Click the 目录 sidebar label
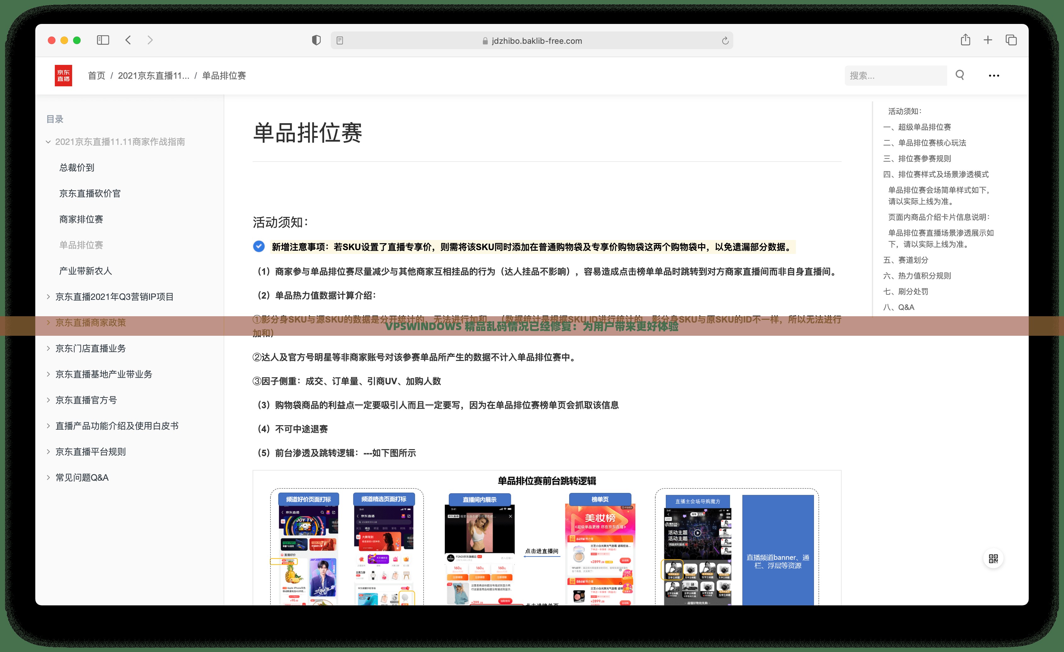The image size is (1064, 652). pos(55,119)
